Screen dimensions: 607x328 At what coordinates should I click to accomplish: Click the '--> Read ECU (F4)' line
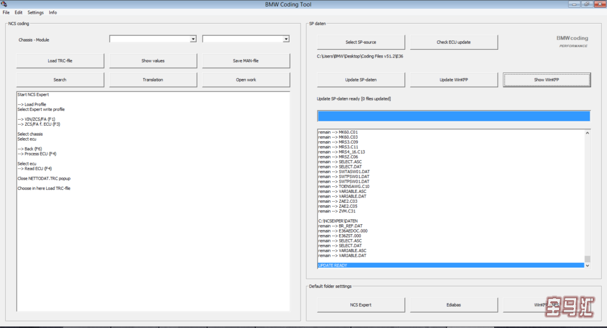[34, 169]
